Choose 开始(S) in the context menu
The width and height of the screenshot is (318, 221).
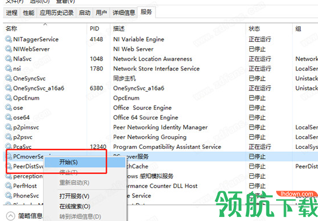click(x=85, y=162)
